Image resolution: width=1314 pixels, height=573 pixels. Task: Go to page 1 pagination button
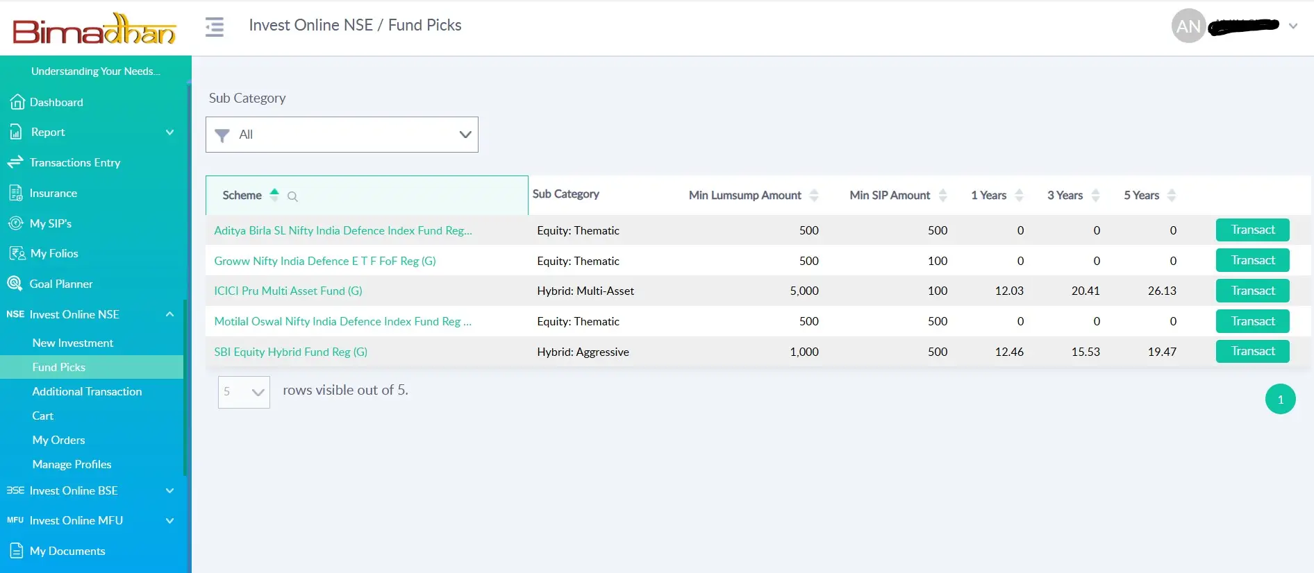1280,399
